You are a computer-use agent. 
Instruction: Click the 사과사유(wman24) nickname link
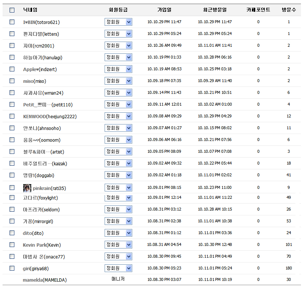click(43, 93)
